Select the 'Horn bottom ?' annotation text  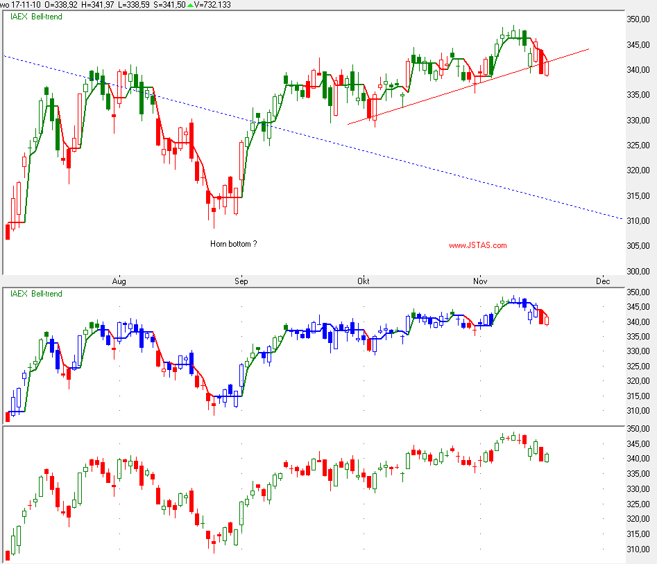233,244
